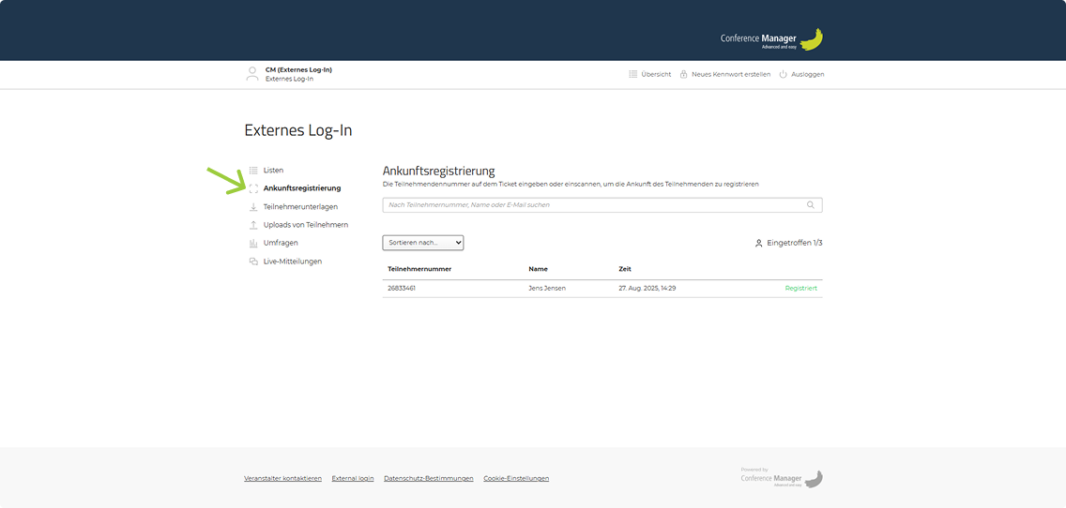Click the Uploads von Teilnehmern upload icon

[x=253, y=225]
